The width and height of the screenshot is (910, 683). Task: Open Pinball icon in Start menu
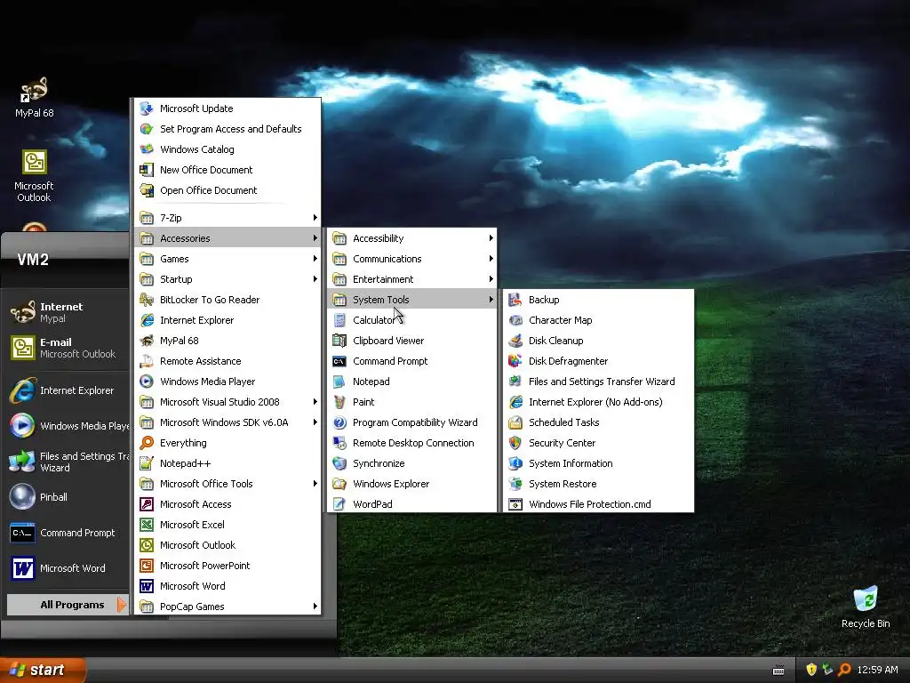(x=22, y=496)
